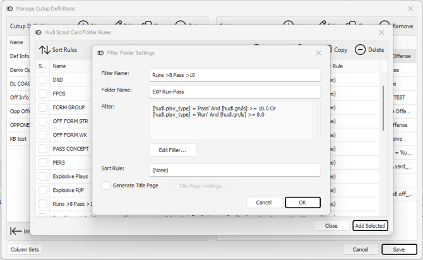The width and height of the screenshot is (423, 260).
Task: Click Close in Folder Rules window
Action: click(x=331, y=226)
